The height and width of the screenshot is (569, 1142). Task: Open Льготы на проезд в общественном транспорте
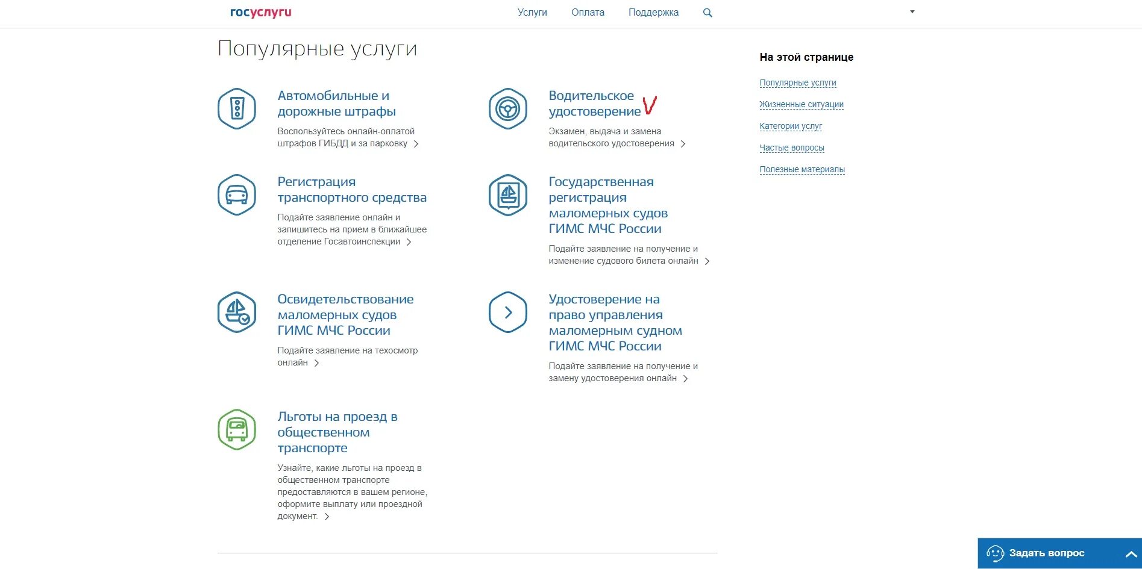tap(337, 432)
